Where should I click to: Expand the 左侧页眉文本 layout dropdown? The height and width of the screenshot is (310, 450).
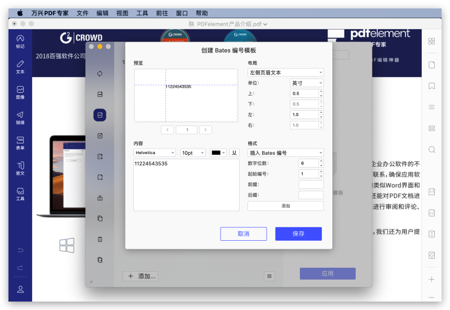pyautogui.click(x=286, y=73)
